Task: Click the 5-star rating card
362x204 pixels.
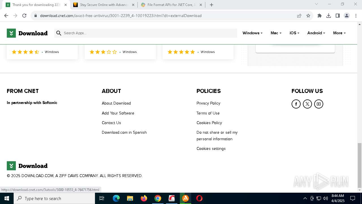Action: 198,52
